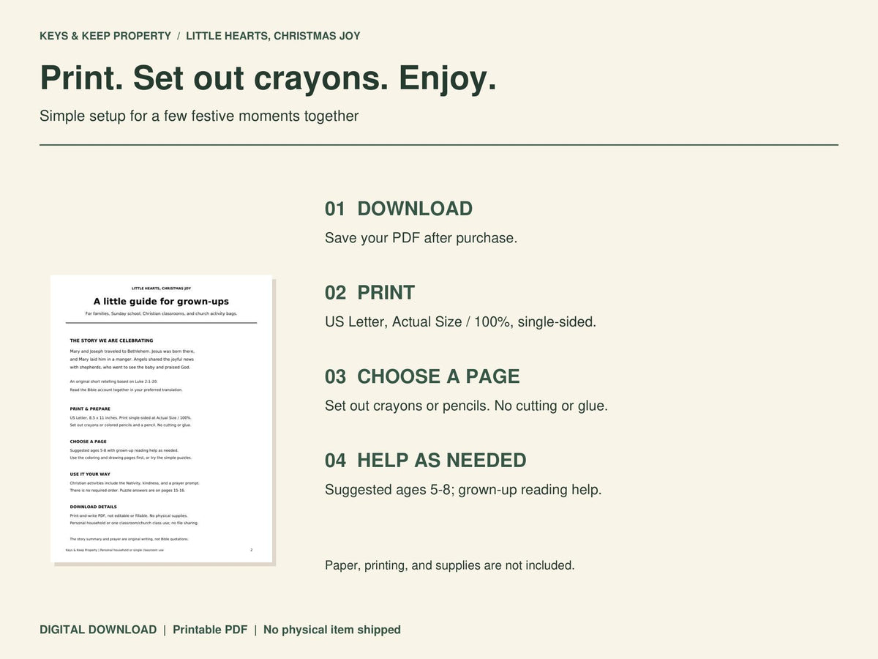Click "Suggested ages 5-8; grown-up reading help."
The height and width of the screenshot is (659, 878).
click(463, 490)
